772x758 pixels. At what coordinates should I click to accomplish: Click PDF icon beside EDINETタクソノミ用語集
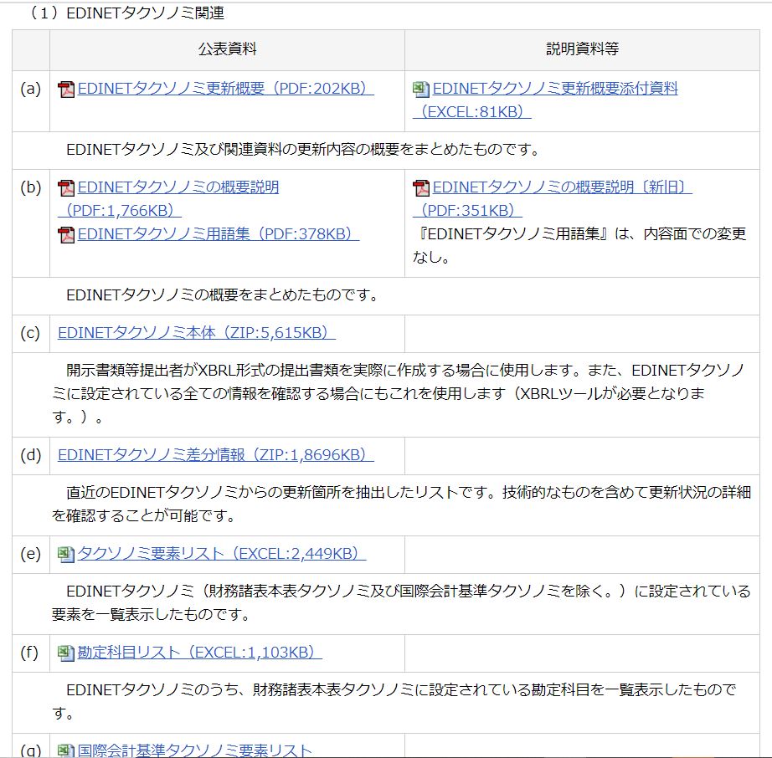point(66,235)
